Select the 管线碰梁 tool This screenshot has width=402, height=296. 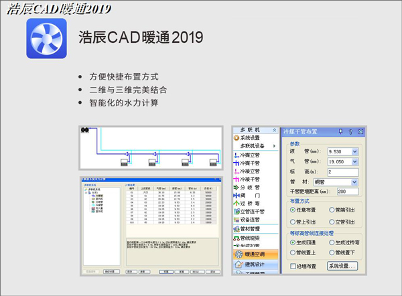247,238
